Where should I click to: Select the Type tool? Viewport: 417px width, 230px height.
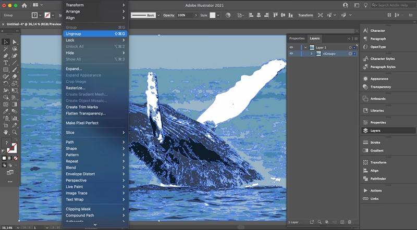point(6,62)
